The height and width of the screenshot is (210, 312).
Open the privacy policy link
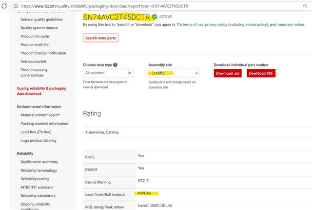[x=216, y=24]
